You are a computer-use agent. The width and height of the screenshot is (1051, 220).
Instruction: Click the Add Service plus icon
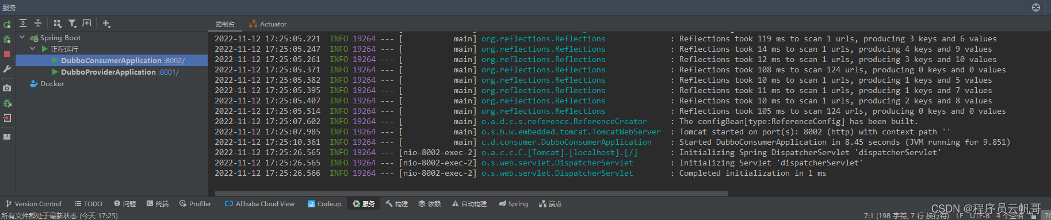106,24
